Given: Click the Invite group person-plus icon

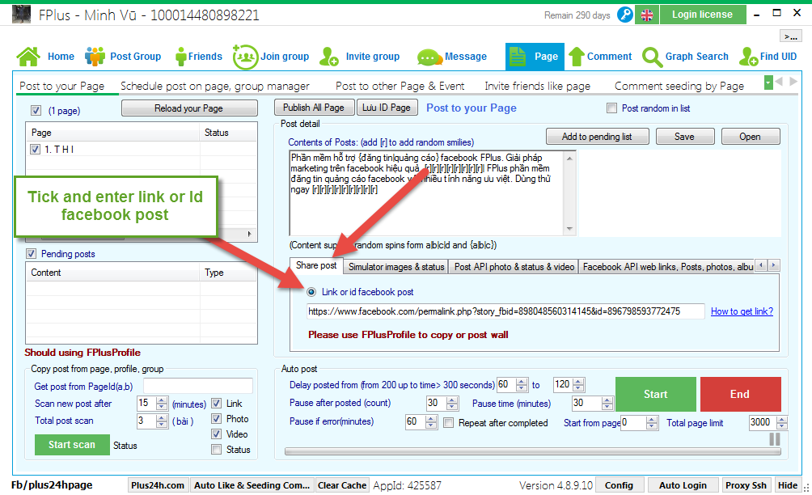Looking at the screenshot, I should tap(329, 57).
